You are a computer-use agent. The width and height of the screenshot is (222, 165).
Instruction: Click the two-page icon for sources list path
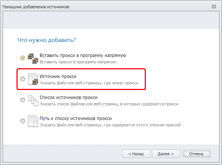click(x=33, y=121)
